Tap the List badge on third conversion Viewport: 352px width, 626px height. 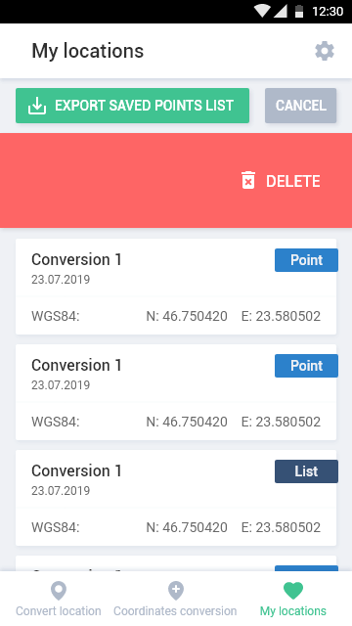(306, 471)
